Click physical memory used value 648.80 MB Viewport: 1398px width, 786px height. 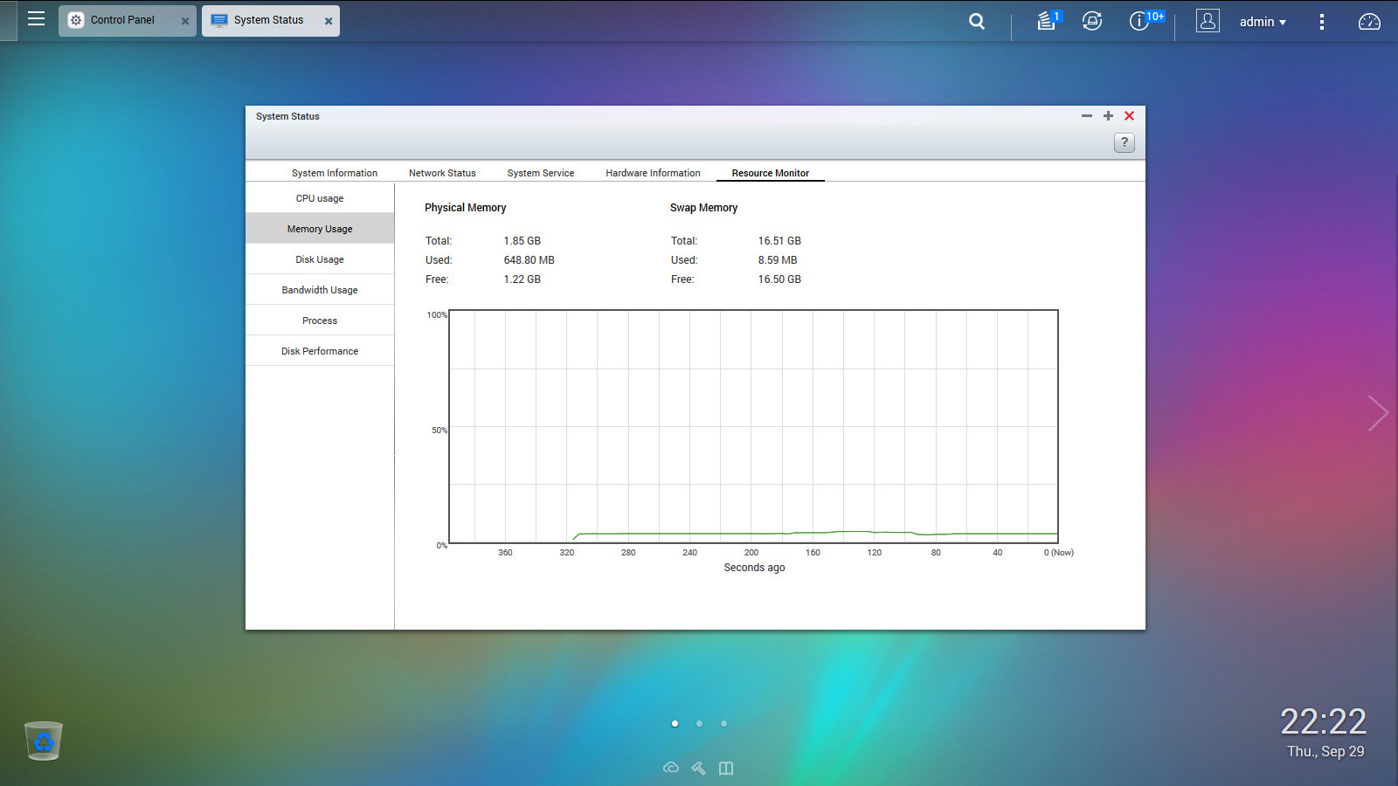pyautogui.click(x=529, y=260)
